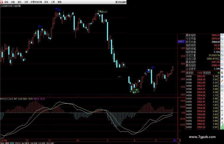Image resolution: width=224 pixels, height=144 pixels.
Task: Switch to monthly 月 period
Action: (x=222, y=123)
